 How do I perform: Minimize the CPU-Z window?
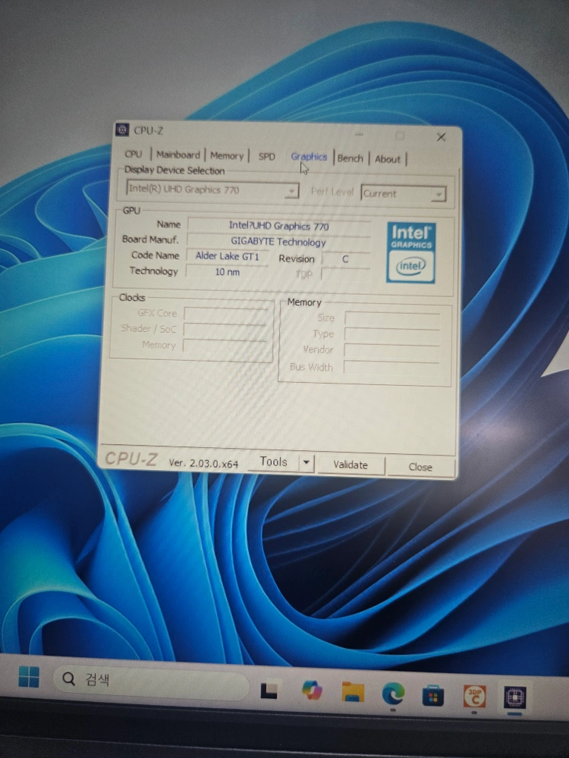coord(359,134)
